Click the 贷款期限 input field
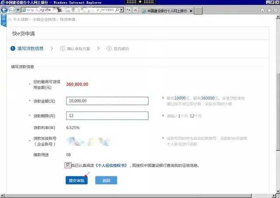The image size is (280, 198). pyautogui.click(x=107, y=115)
